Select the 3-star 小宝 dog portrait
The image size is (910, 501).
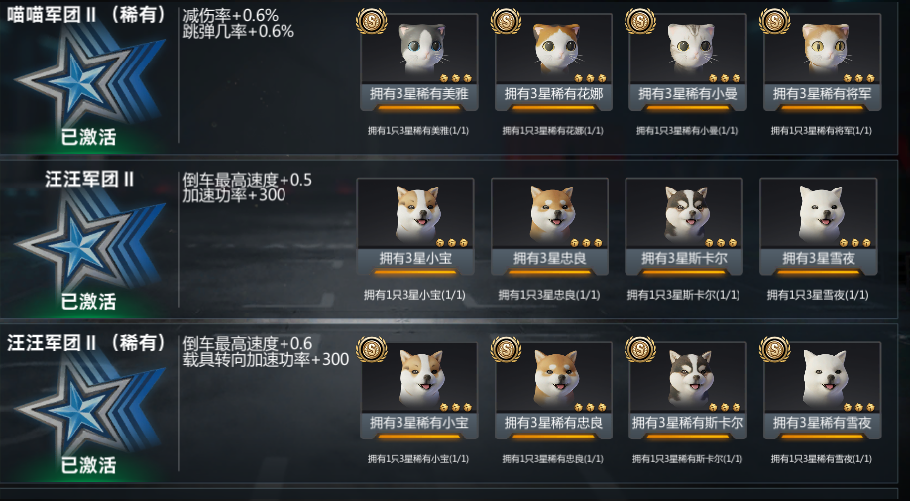pyautogui.click(x=415, y=213)
